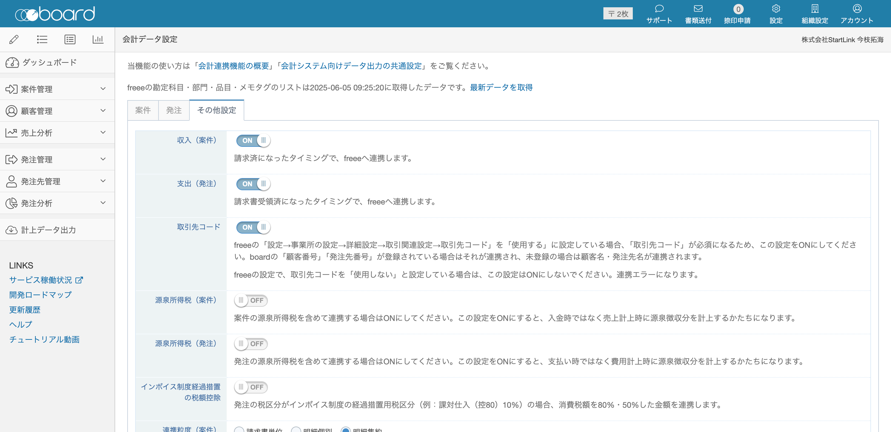Expand the 発注先管理 menu chevron

(103, 181)
